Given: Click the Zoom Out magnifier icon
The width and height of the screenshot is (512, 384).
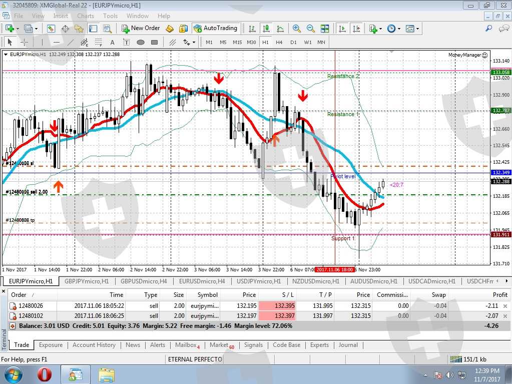Looking at the screenshot, I should point(310,29).
